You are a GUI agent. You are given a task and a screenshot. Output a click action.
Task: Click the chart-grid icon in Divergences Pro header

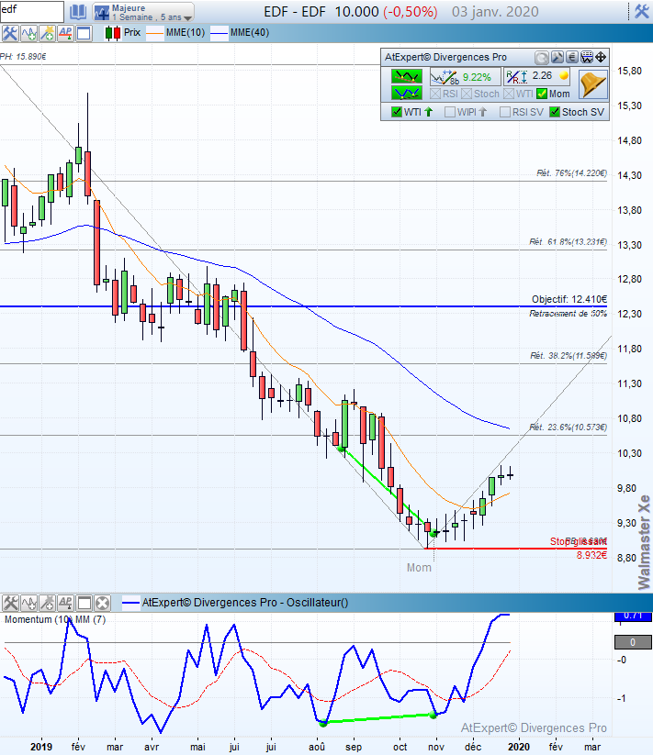[x=587, y=58]
